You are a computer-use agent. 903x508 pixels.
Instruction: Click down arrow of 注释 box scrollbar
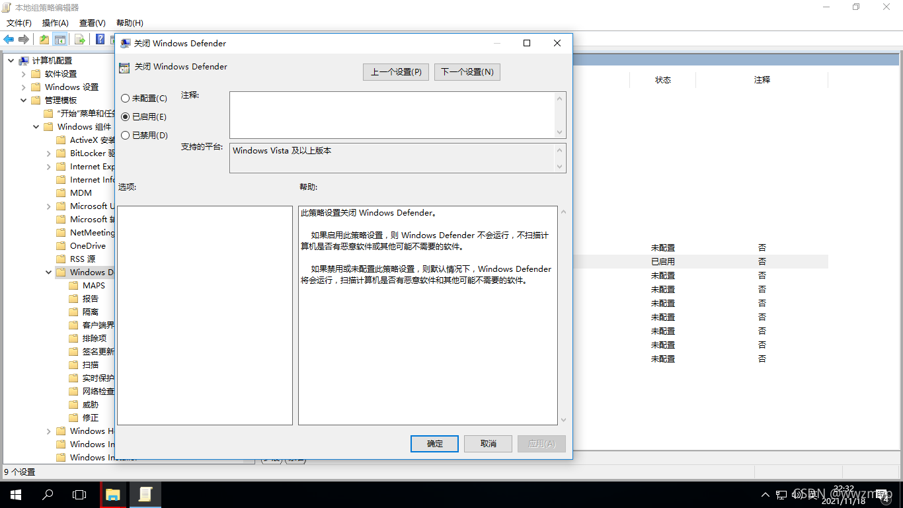tap(561, 132)
